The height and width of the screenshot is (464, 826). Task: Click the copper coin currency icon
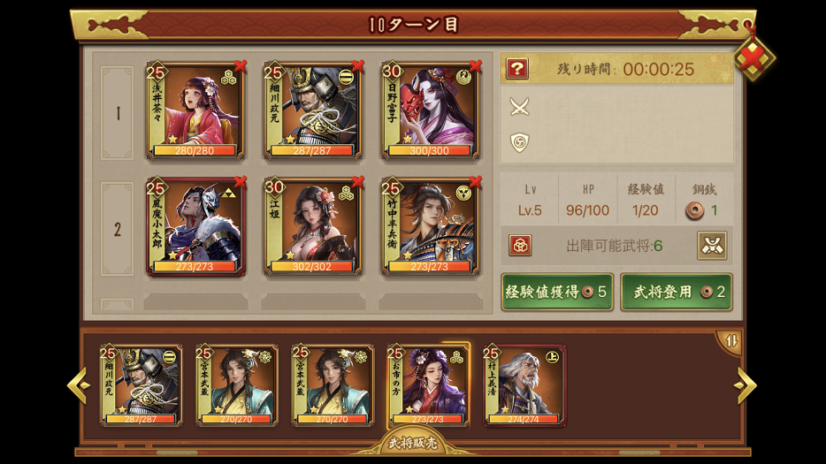[695, 210]
